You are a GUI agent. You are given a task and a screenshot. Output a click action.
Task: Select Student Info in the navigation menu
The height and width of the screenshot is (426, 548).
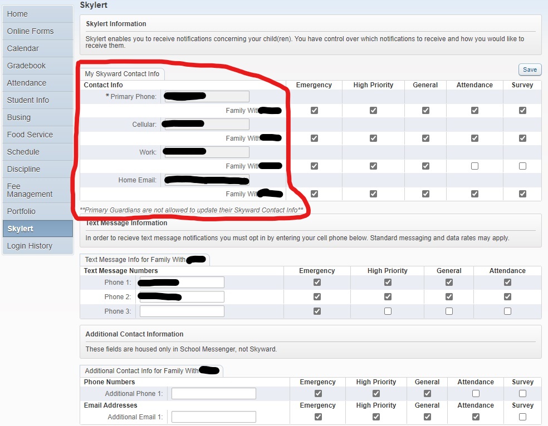pyautogui.click(x=38, y=100)
